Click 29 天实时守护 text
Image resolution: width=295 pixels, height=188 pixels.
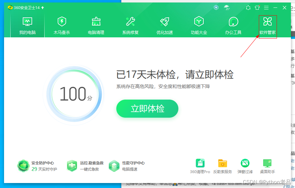point(44,169)
